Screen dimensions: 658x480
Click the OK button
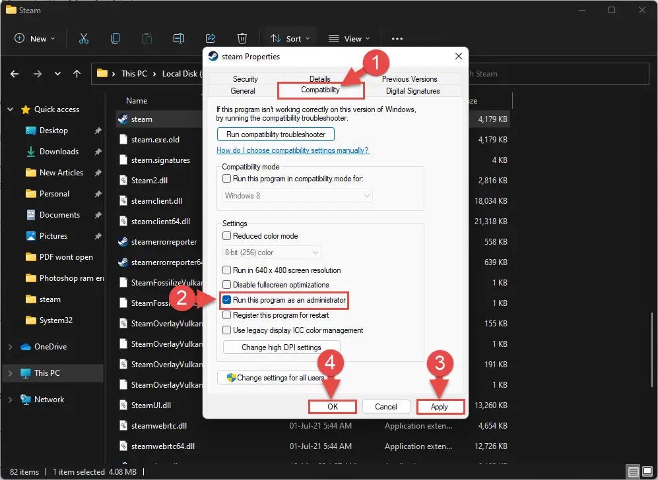pyautogui.click(x=333, y=407)
